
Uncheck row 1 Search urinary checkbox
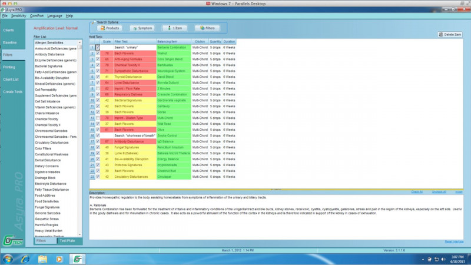tap(98, 48)
